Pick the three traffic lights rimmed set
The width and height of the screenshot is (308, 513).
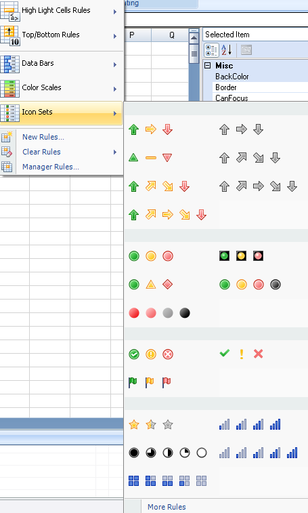(241, 256)
